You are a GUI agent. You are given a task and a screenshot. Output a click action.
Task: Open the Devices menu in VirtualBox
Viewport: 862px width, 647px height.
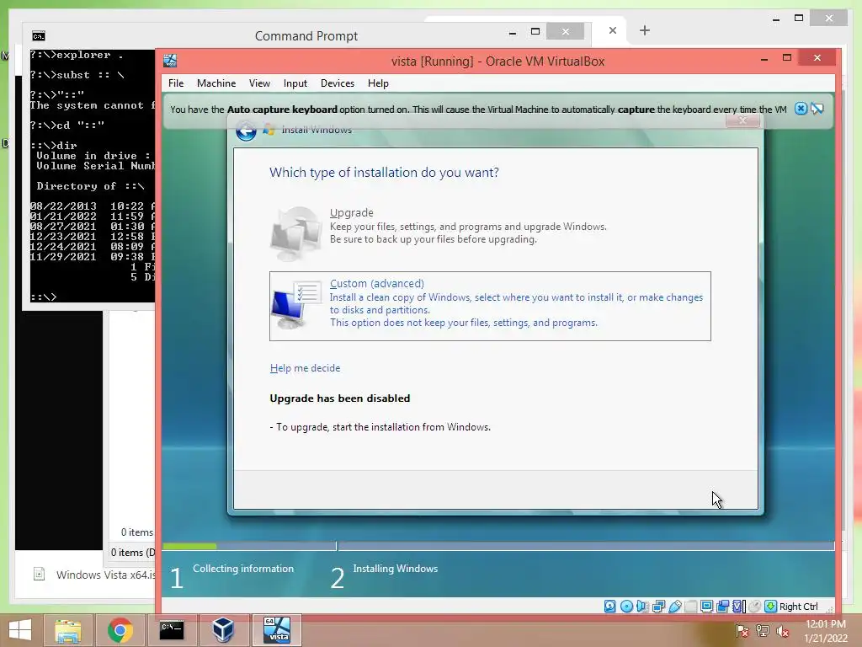(x=338, y=83)
